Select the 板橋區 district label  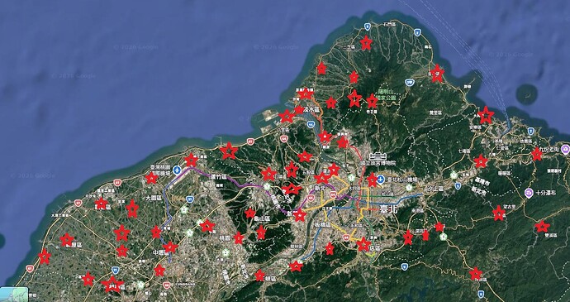pyautogui.click(x=323, y=224)
